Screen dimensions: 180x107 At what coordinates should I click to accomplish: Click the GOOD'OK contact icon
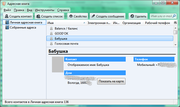pos(51,33)
